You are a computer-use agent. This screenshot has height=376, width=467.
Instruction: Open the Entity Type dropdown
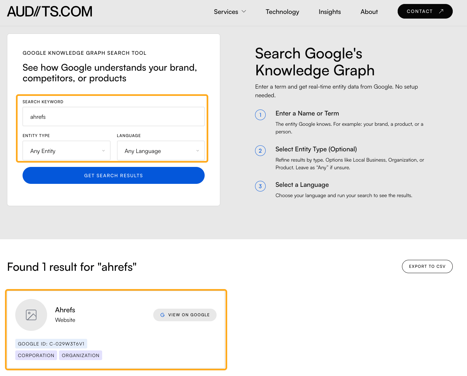[66, 151]
